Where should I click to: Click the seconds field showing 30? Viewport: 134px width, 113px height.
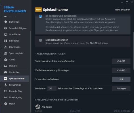click(52, 88)
